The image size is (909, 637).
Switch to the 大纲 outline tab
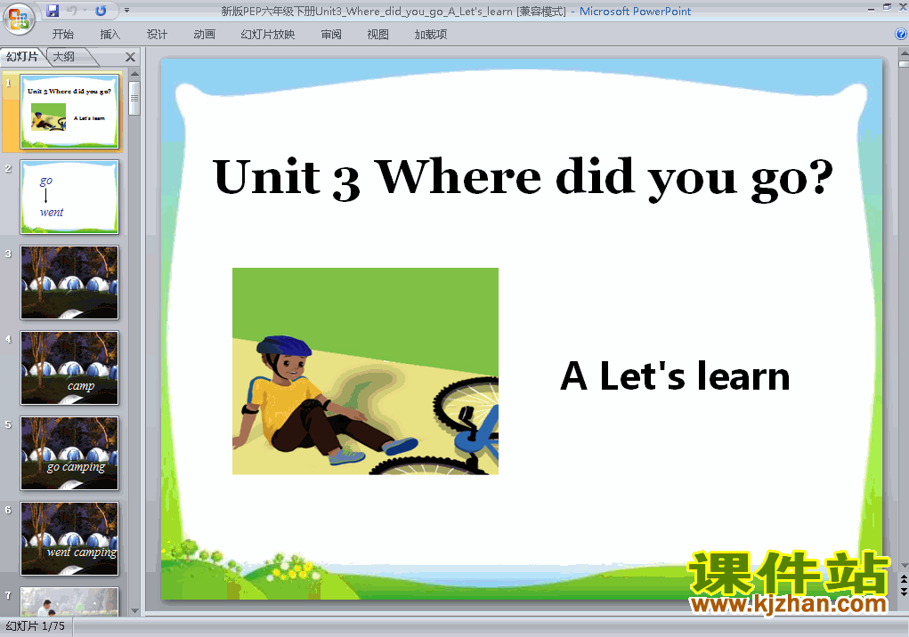[x=64, y=56]
